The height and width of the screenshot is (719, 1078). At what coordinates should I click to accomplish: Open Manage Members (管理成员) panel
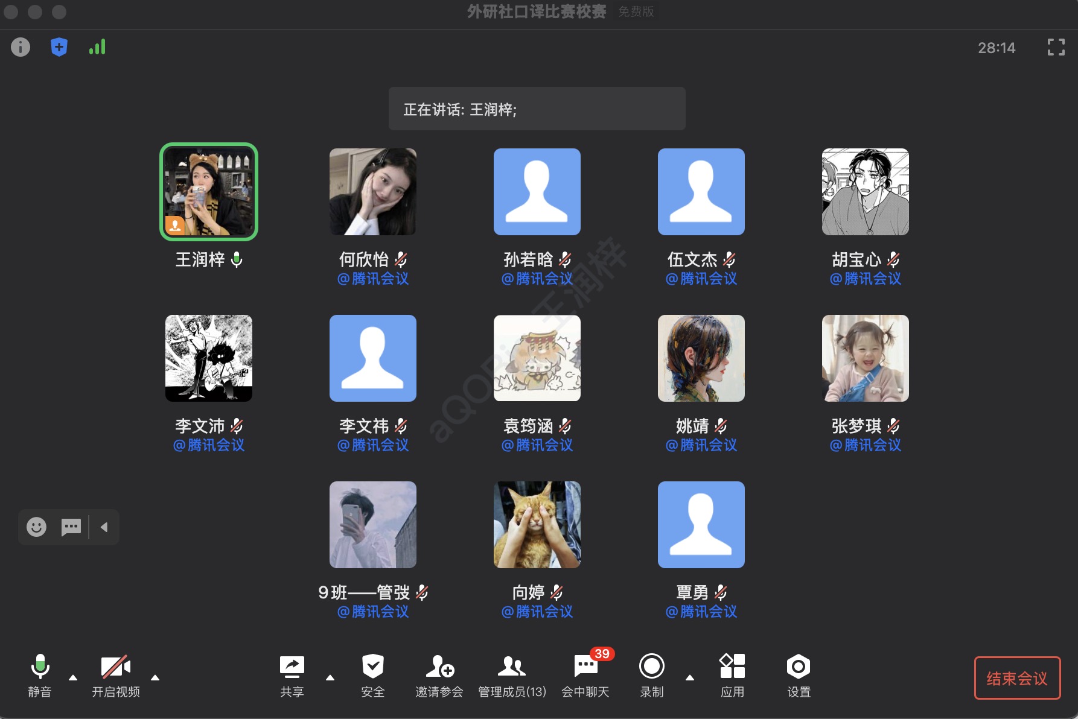(x=512, y=667)
